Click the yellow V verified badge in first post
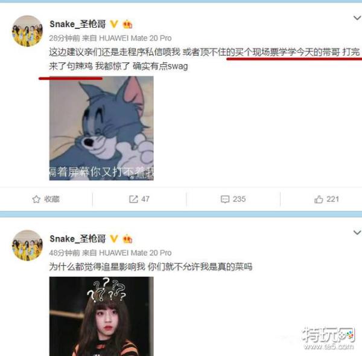The width and height of the screenshot is (362, 356). tap(114, 24)
